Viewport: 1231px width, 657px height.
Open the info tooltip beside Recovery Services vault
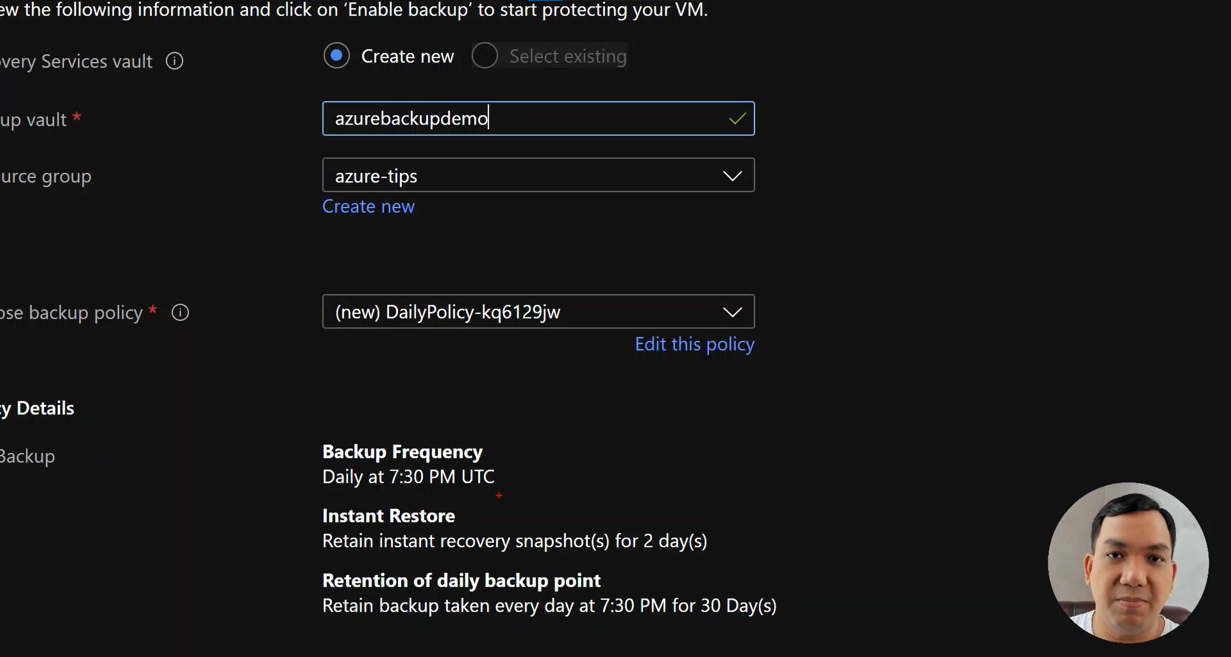click(174, 61)
